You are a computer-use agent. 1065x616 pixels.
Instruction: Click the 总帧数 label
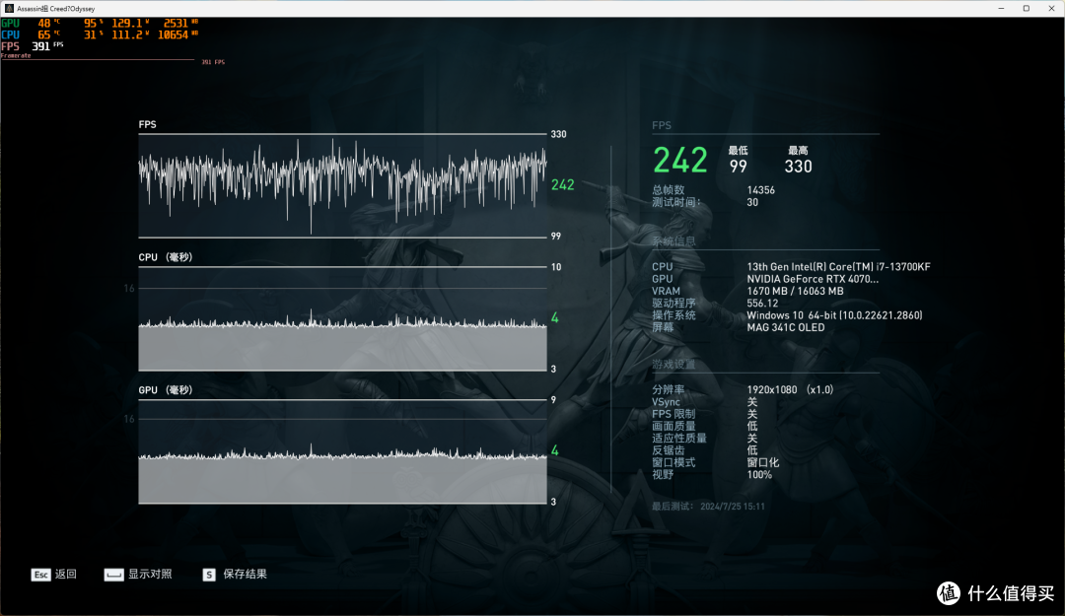click(x=669, y=190)
